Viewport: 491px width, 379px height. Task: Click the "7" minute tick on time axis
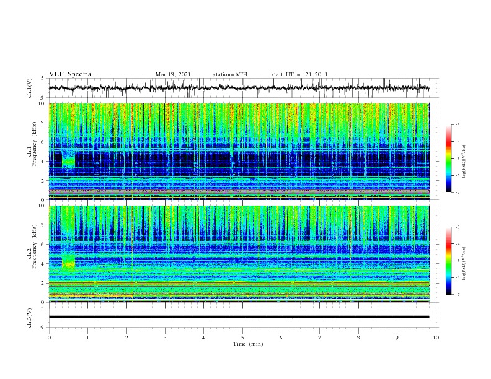(320, 338)
